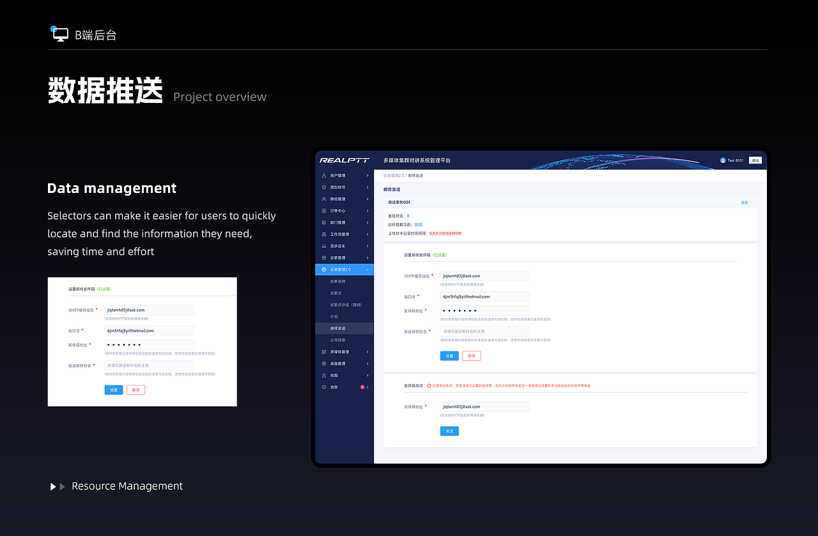
Task: Click the 退出 logout button
Action: [x=755, y=160]
